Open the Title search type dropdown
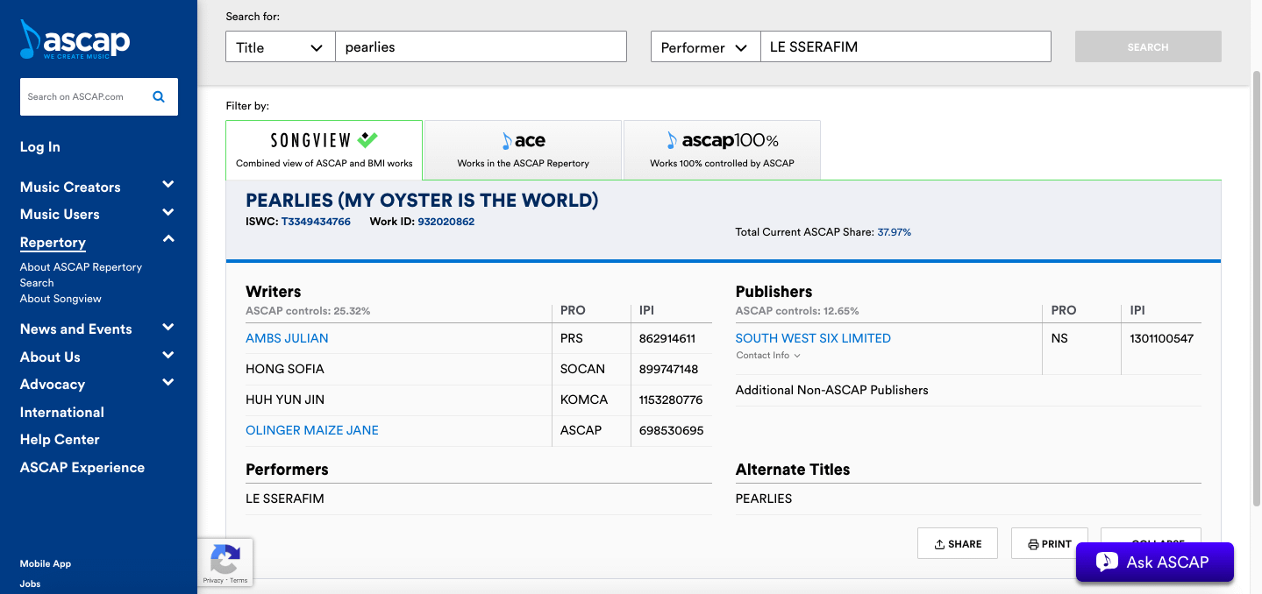1262x594 pixels. click(x=280, y=47)
